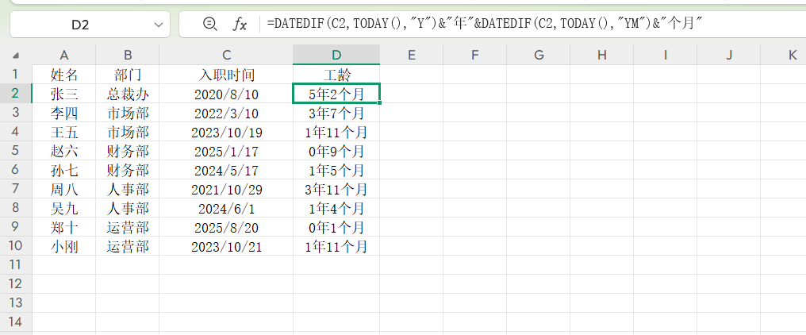The image size is (806, 335).
Task: Select the cell containing 小刚
Action: click(x=63, y=246)
